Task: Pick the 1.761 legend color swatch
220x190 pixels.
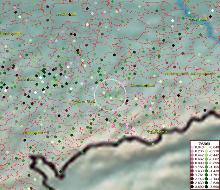Action: pos(192,175)
